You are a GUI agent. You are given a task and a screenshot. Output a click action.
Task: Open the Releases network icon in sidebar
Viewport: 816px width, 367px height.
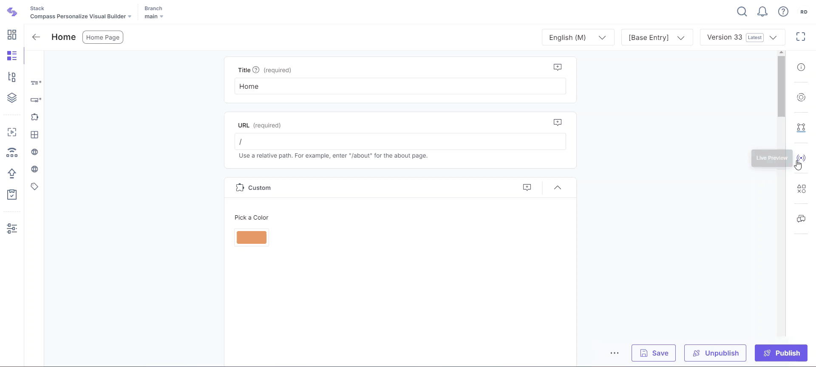click(x=12, y=152)
